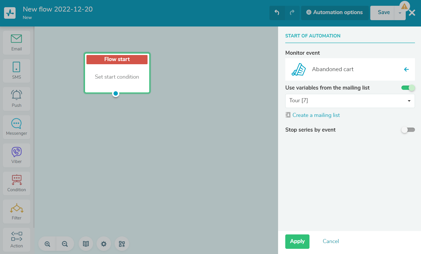
Task: Disable Use variables from mailing list toggle
Action: pos(408,88)
